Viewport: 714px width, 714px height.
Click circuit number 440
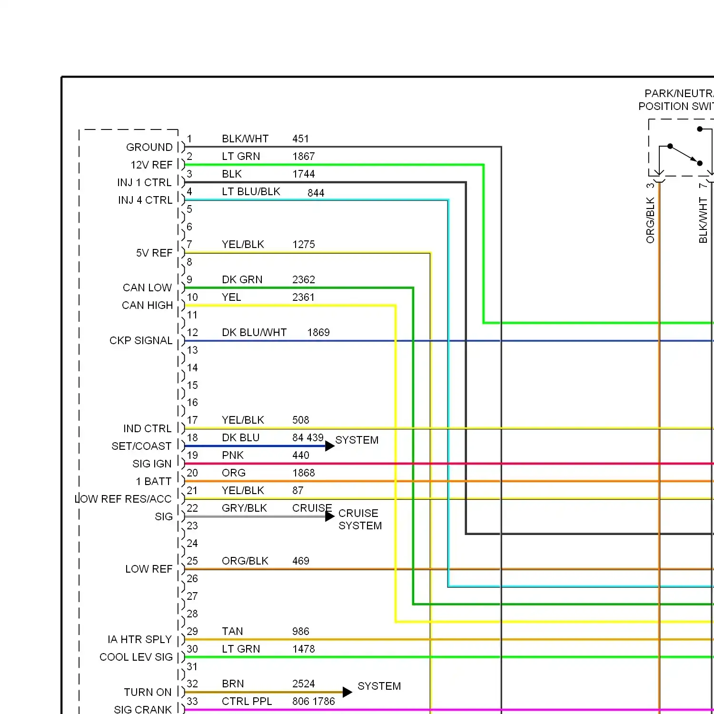pyautogui.click(x=300, y=455)
